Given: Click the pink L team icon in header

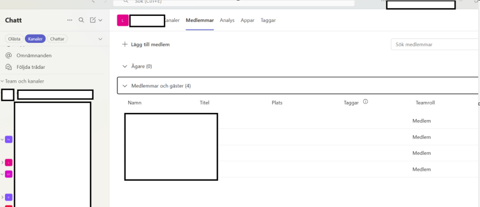Looking at the screenshot, I should pyautogui.click(x=123, y=20).
